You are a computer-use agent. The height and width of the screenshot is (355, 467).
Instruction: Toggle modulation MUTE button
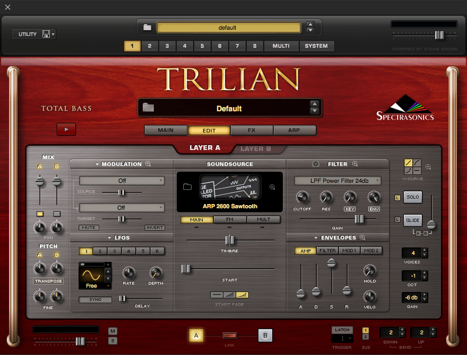[89, 227]
